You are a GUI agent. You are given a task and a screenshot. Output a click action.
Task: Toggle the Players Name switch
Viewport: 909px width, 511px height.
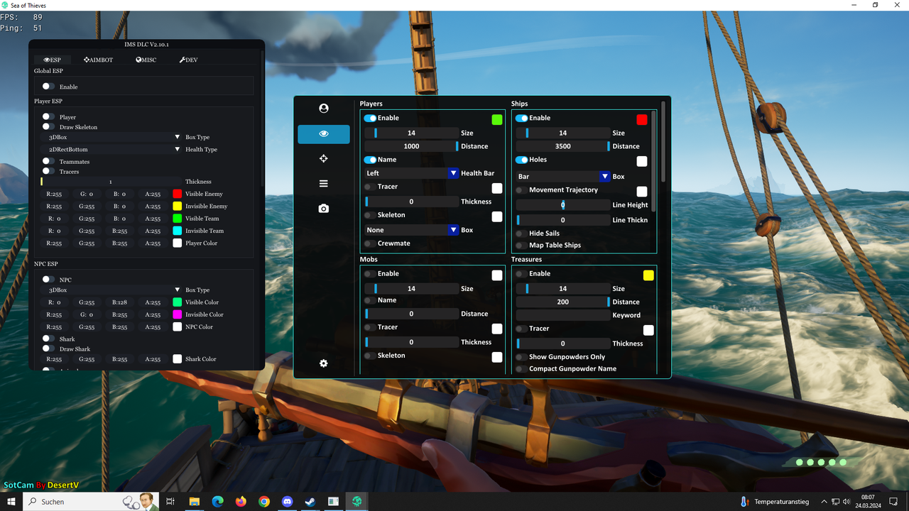[370, 160]
